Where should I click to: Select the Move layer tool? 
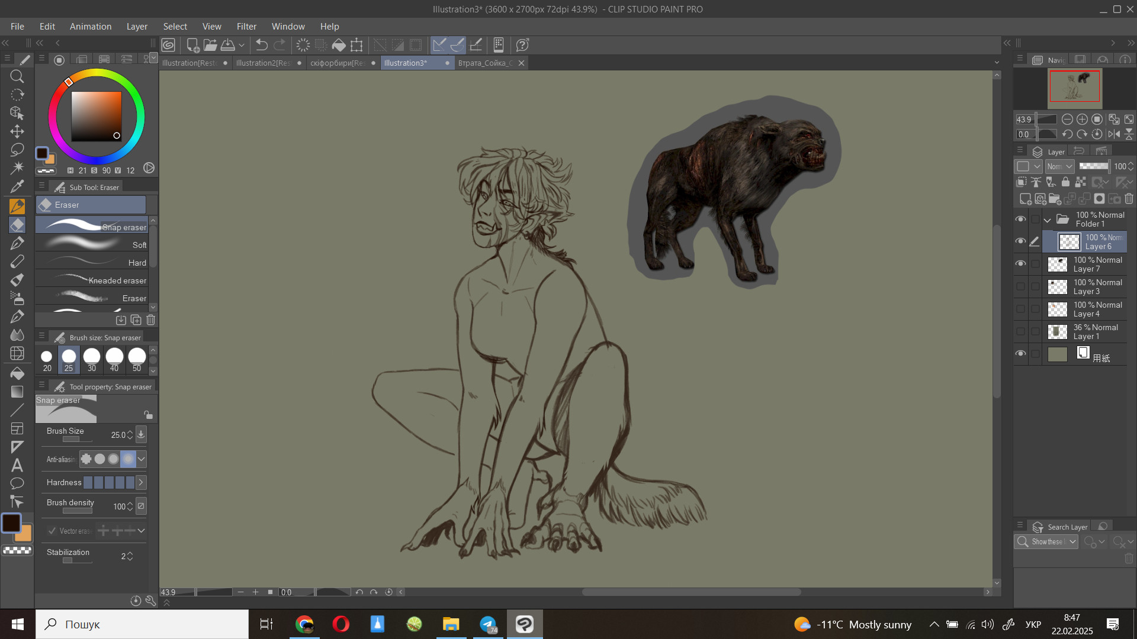(17, 131)
